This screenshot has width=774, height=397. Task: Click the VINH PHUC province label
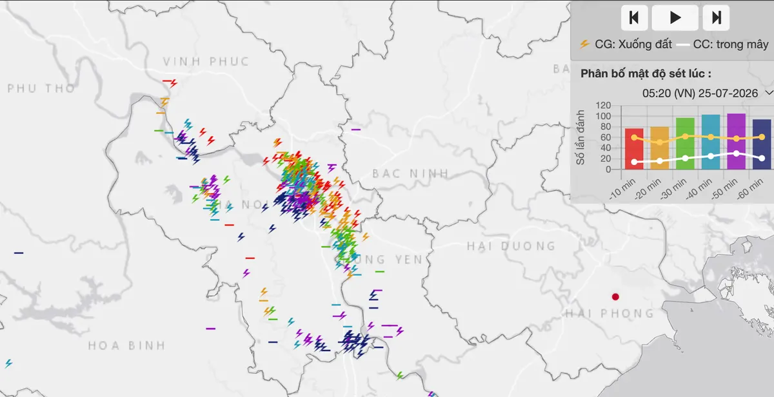[206, 62]
